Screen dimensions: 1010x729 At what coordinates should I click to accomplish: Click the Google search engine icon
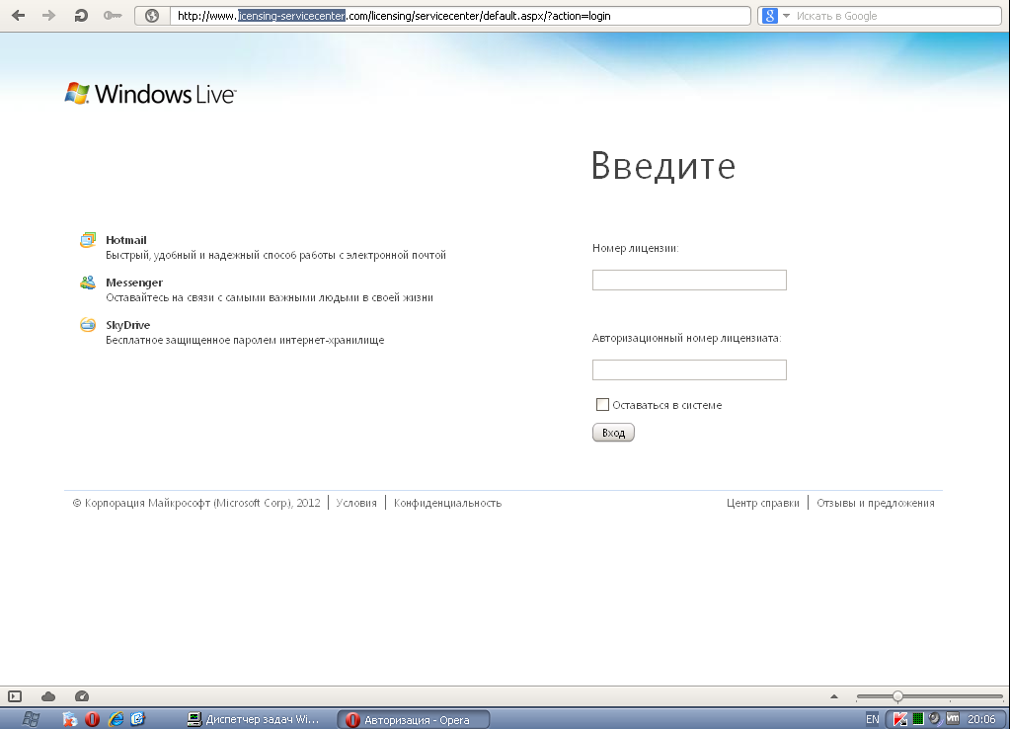coord(770,16)
